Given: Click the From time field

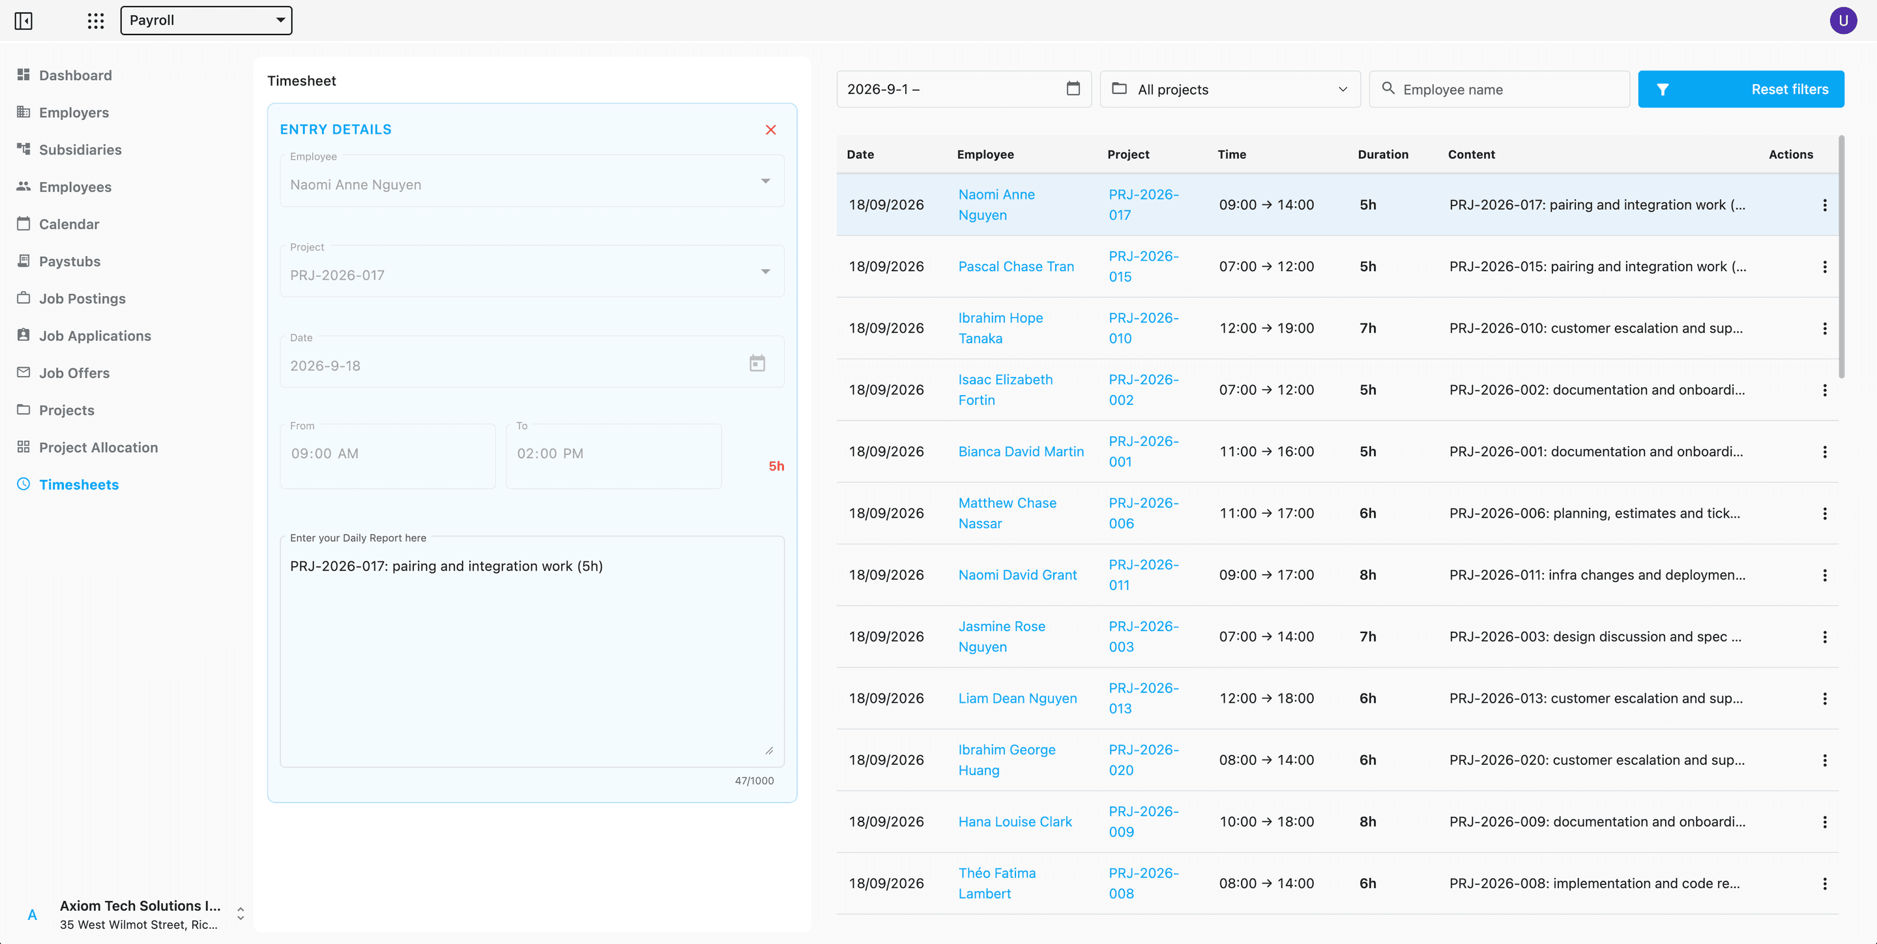Looking at the screenshot, I should point(388,456).
